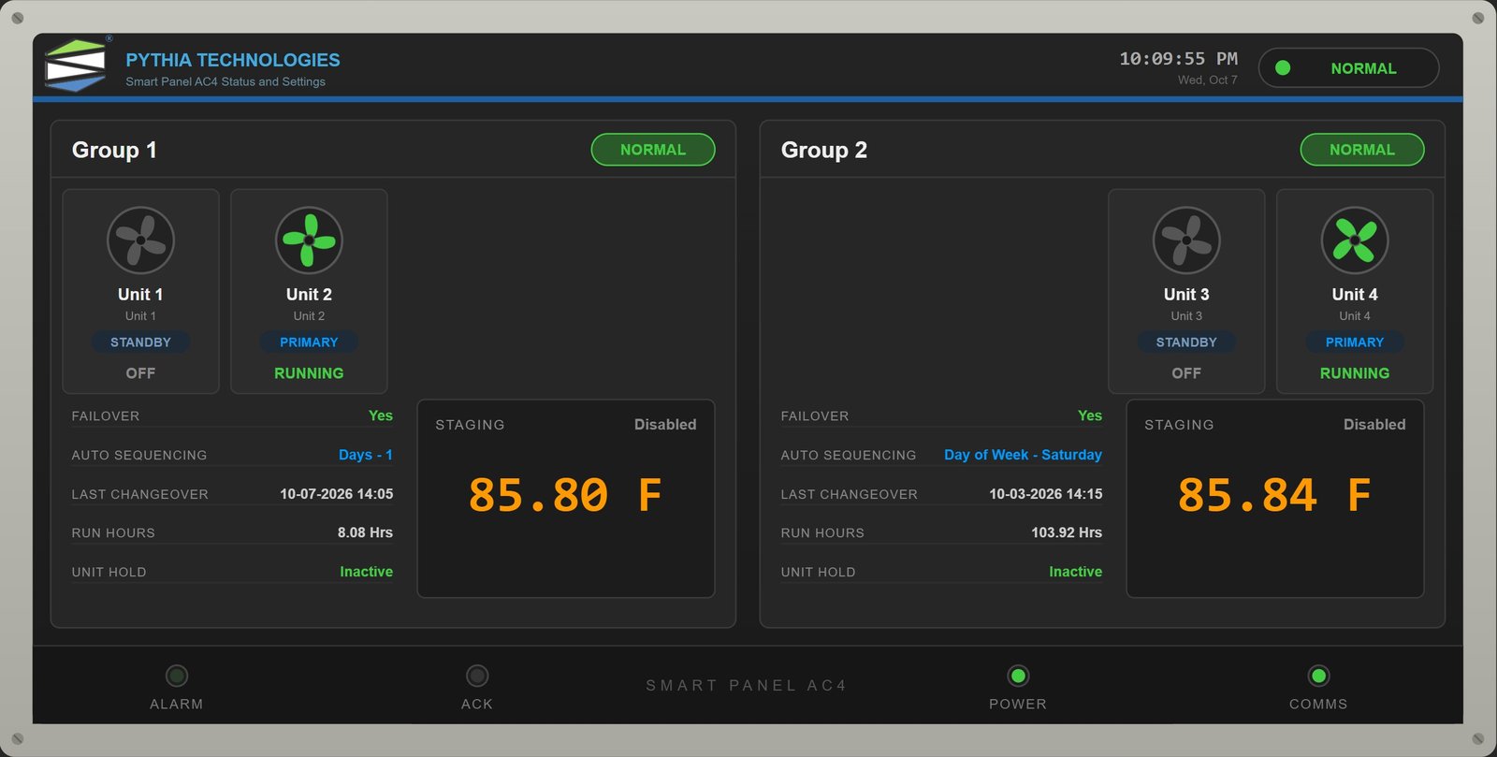1497x757 pixels.
Task: Click Unit 2 RUNNING status text
Action: pyautogui.click(x=309, y=373)
